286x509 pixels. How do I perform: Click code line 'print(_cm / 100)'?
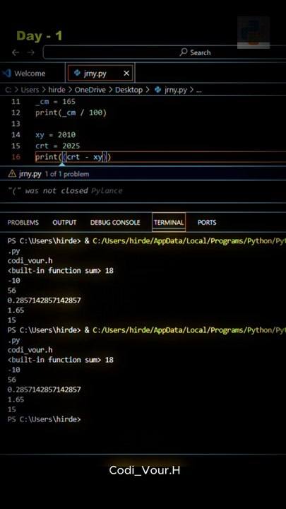[71, 112]
